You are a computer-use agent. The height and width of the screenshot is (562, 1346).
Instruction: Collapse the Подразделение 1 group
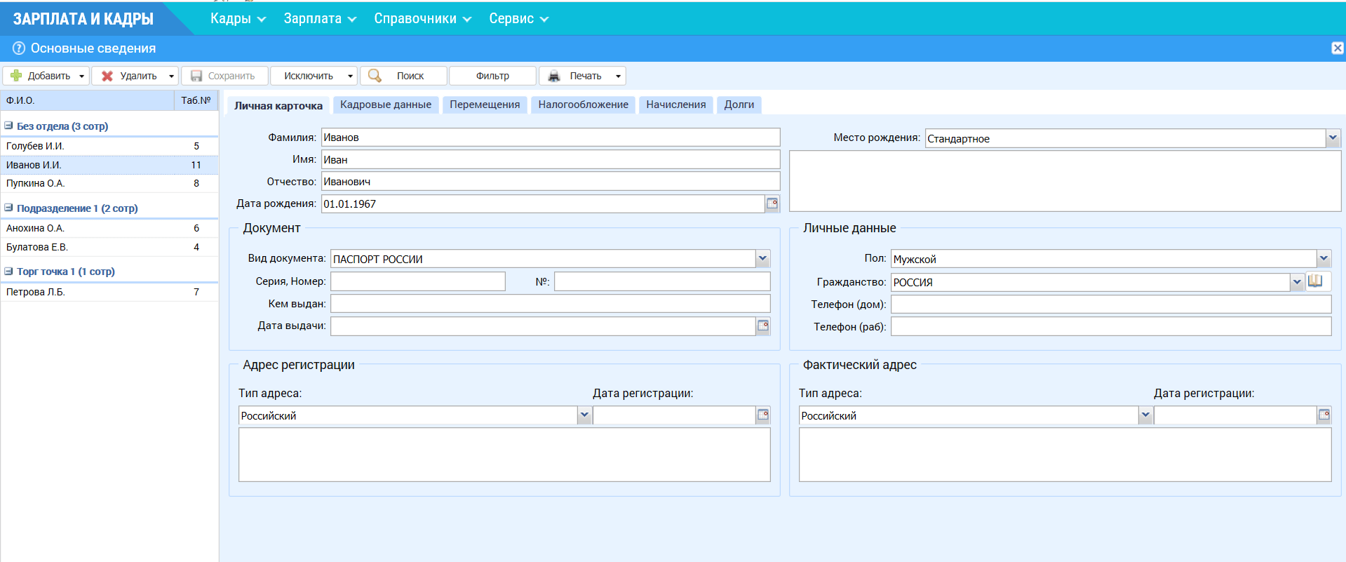(x=9, y=208)
